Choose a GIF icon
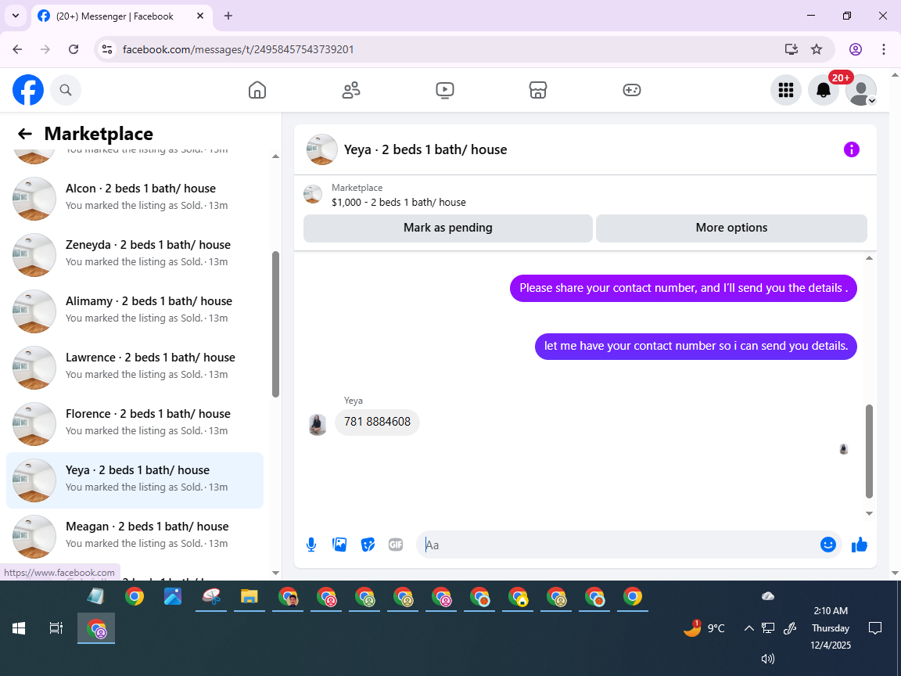This screenshot has height=676, width=901. (395, 545)
